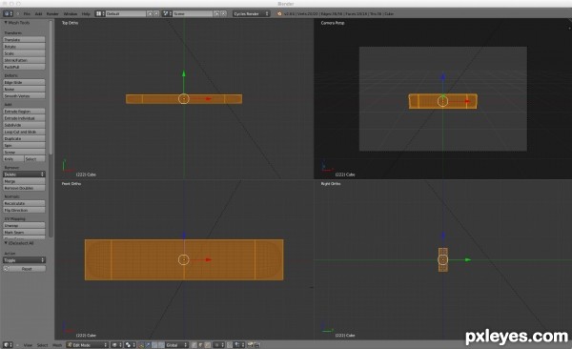
Task: Click the Extrude Individual button
Action: coord(24,118)
